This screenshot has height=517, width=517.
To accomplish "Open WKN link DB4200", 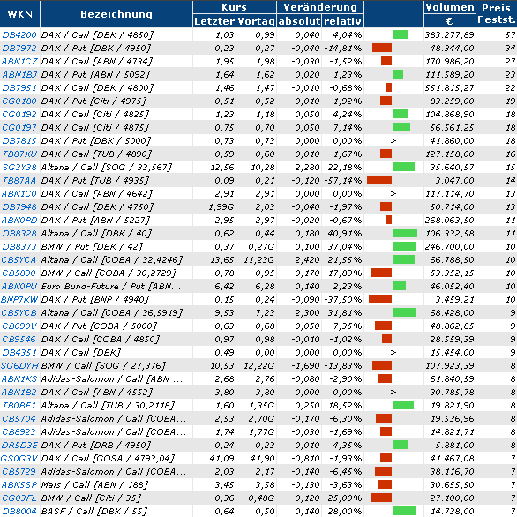I will click(19, 34).
